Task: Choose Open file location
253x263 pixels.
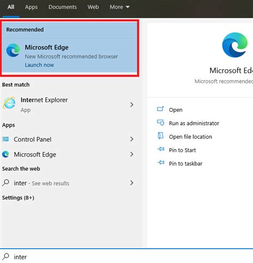Action: [x=191, y=137]
